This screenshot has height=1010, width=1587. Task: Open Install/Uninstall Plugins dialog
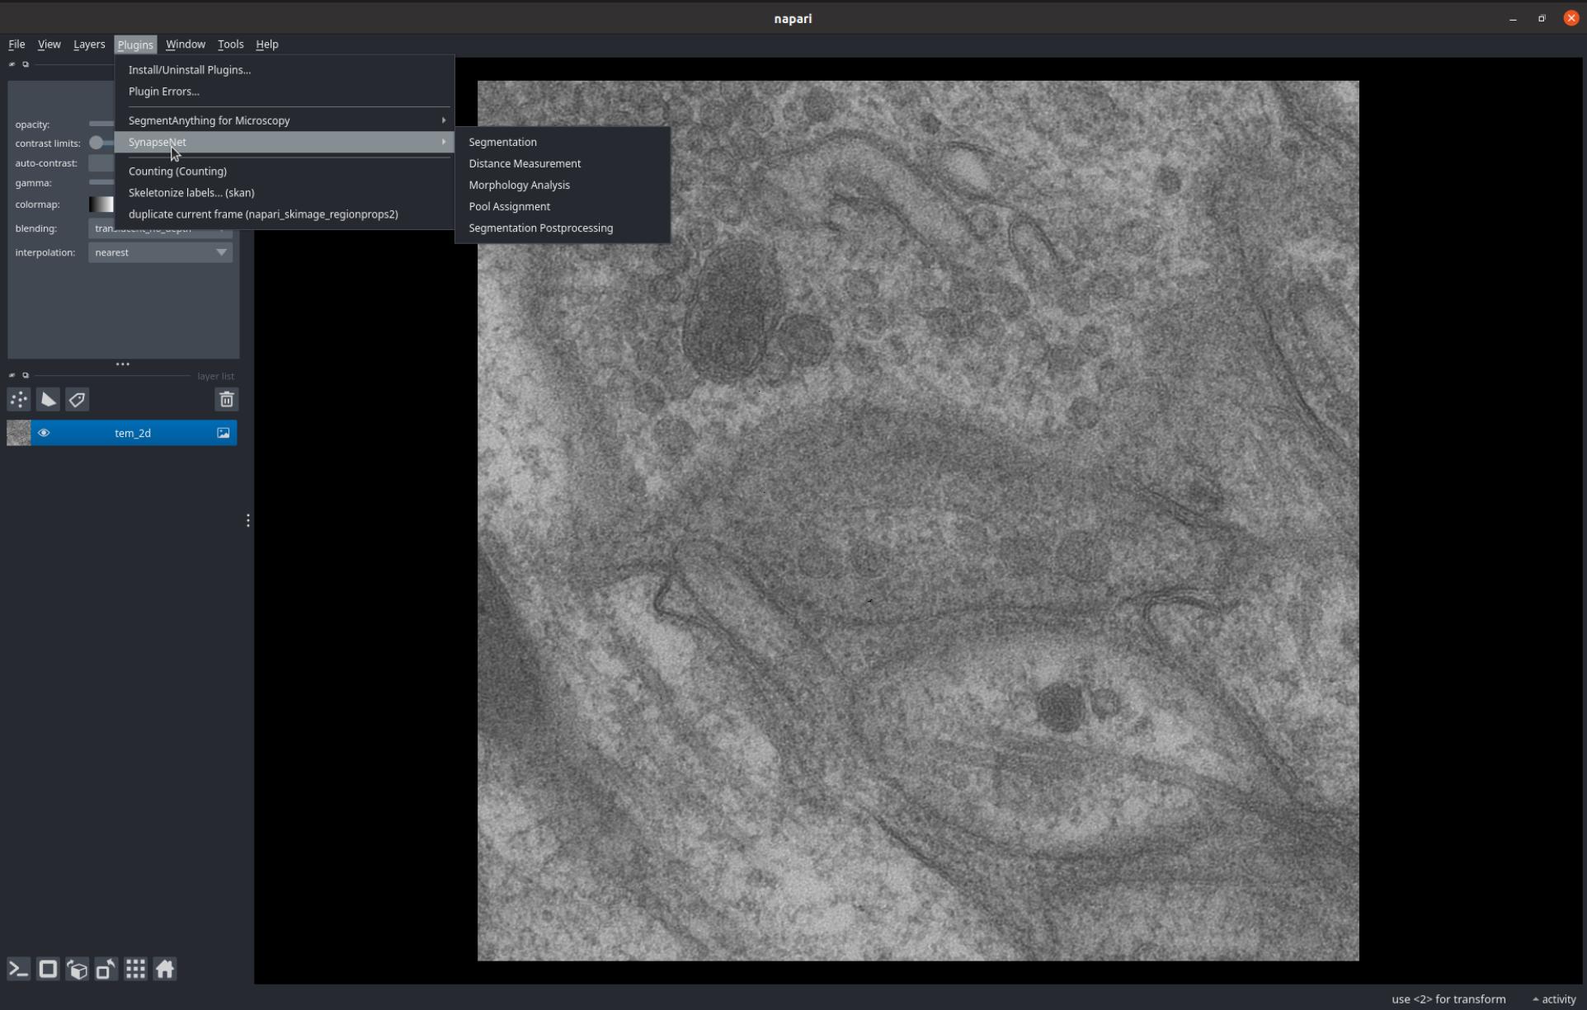pyautogui.click(x=190, y=70)
